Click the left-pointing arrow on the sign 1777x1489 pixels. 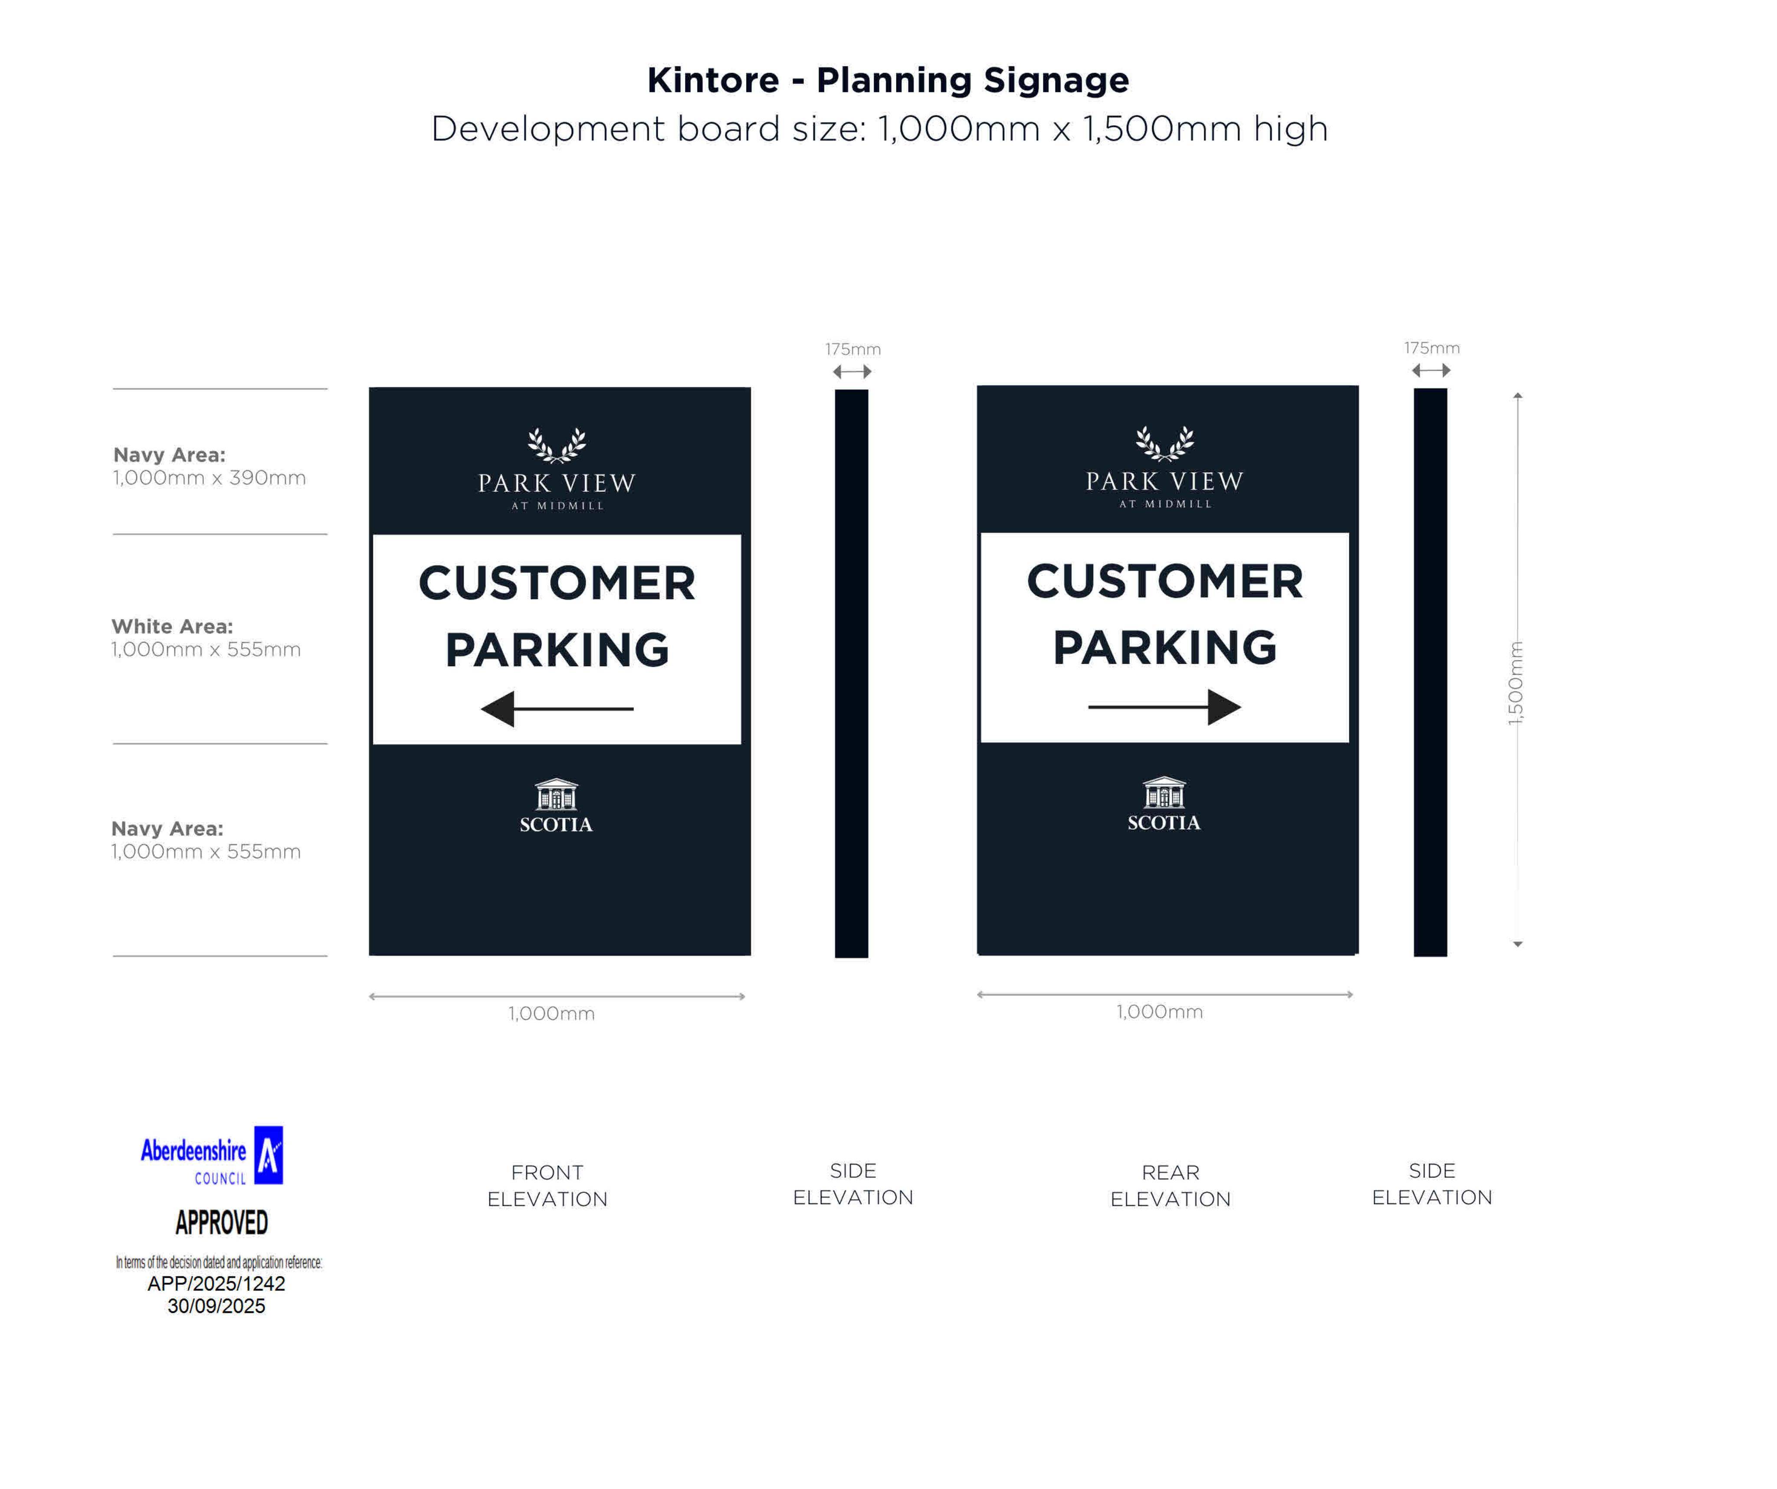pos(557,709)
